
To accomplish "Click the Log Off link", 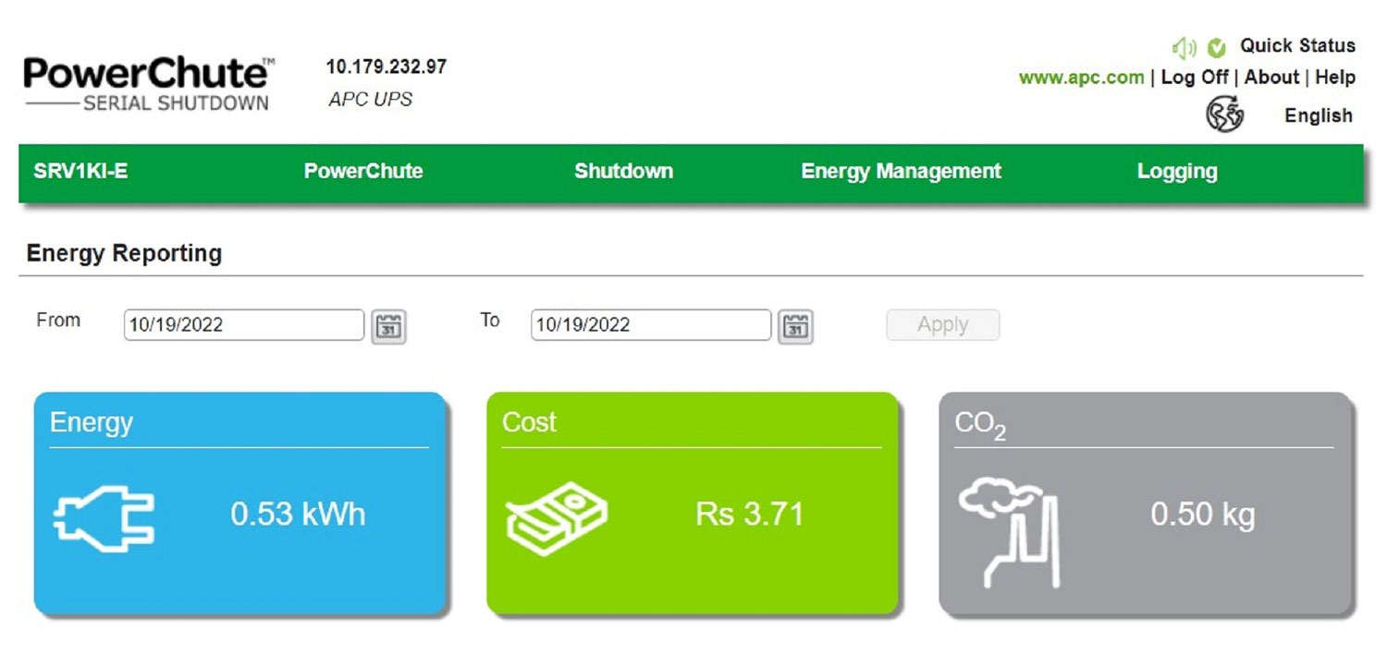I will [x=1194, y=78].
